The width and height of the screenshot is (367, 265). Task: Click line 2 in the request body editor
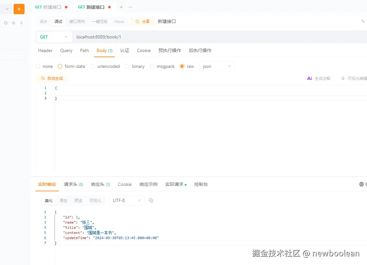click(211, 93)
